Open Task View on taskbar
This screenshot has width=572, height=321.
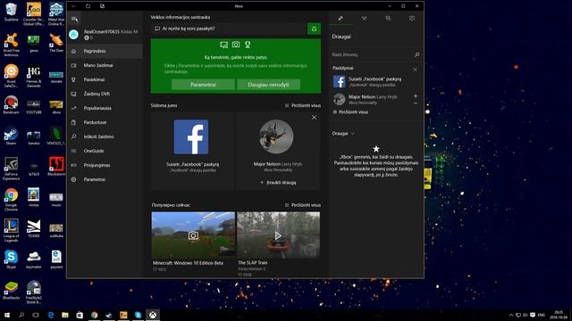tap(36, 315)
